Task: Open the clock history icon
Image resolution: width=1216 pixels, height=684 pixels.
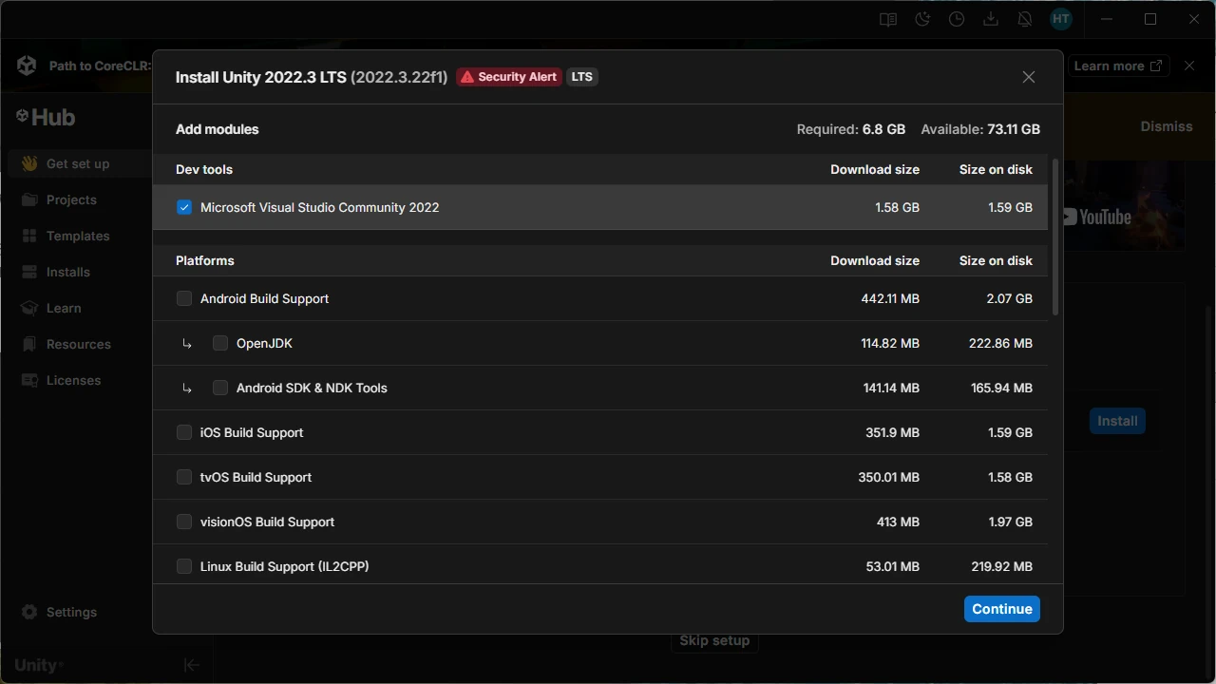Action: (x=957, y=19)
